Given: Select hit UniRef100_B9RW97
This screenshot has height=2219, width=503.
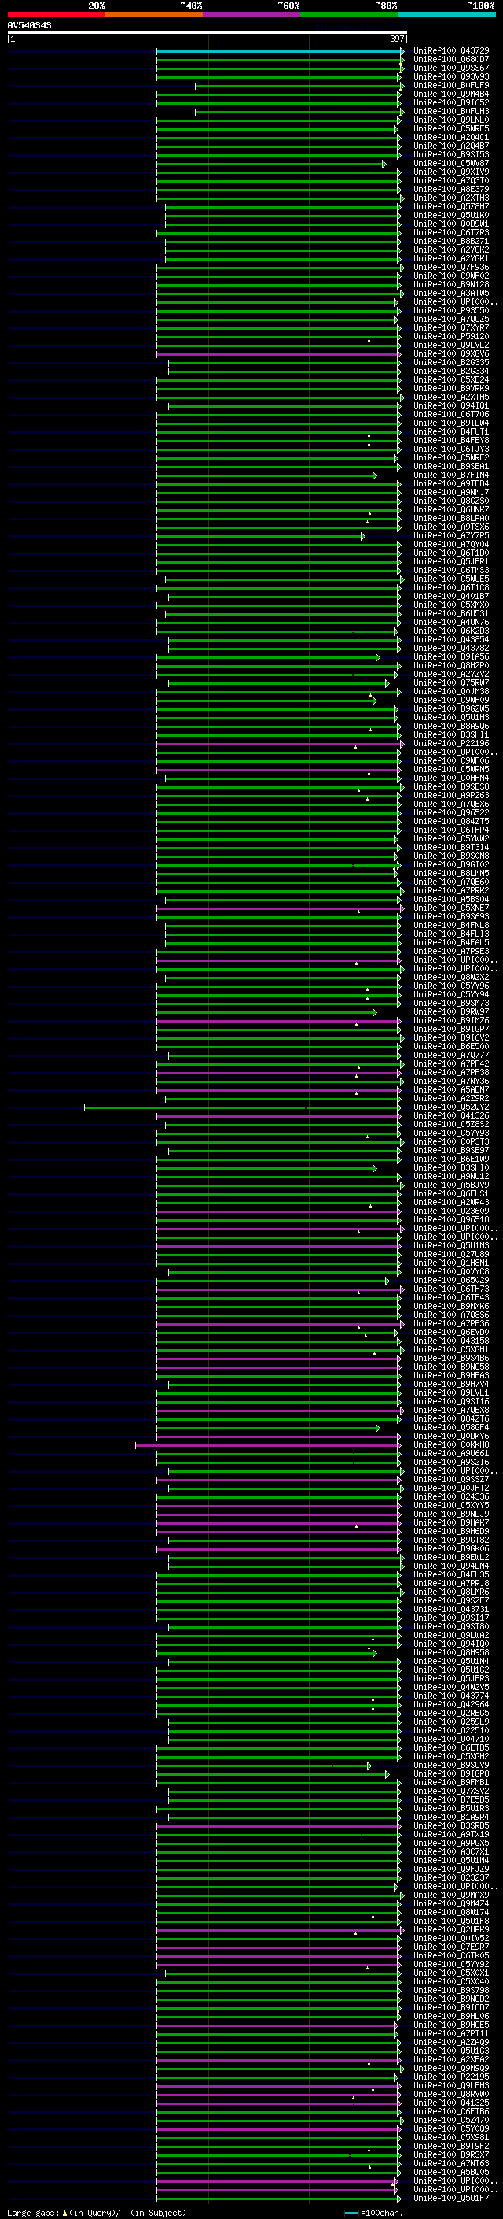Looking at the screenshot, I should pyautogui.click(x=450, y=1012).
